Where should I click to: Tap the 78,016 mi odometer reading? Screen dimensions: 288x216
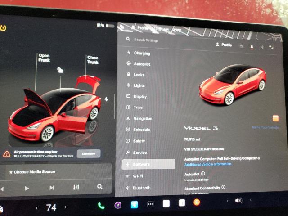point(192,139)
